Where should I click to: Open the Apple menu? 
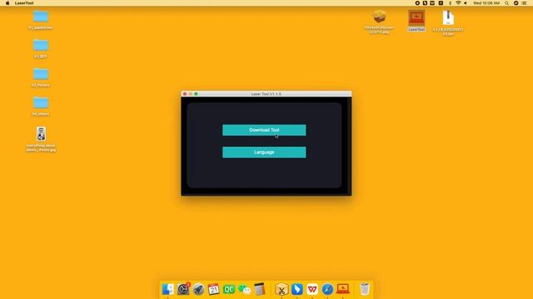click(7, 3)
